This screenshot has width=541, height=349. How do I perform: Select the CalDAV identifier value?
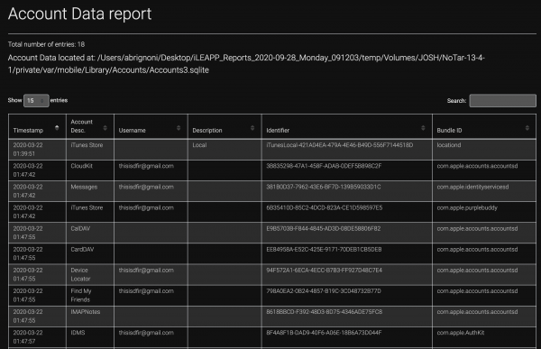click(x=324, y=228)
